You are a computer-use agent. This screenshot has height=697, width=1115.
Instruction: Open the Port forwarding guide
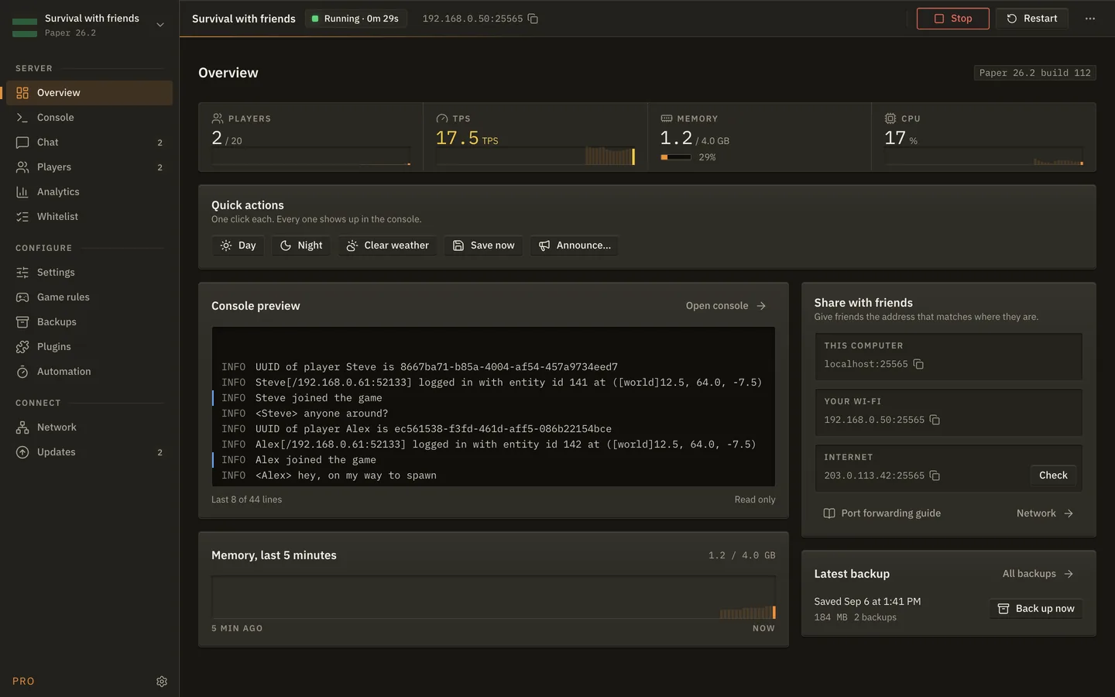coord(882,513)
